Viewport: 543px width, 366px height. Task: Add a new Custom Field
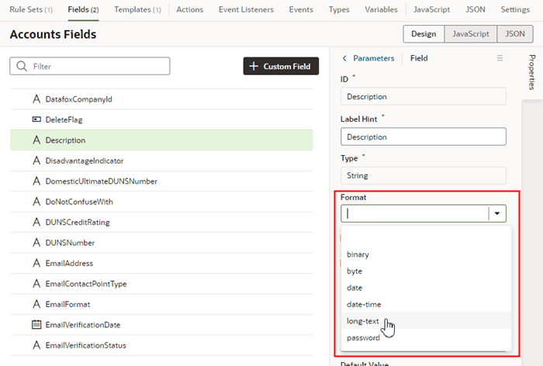[281, 66]
